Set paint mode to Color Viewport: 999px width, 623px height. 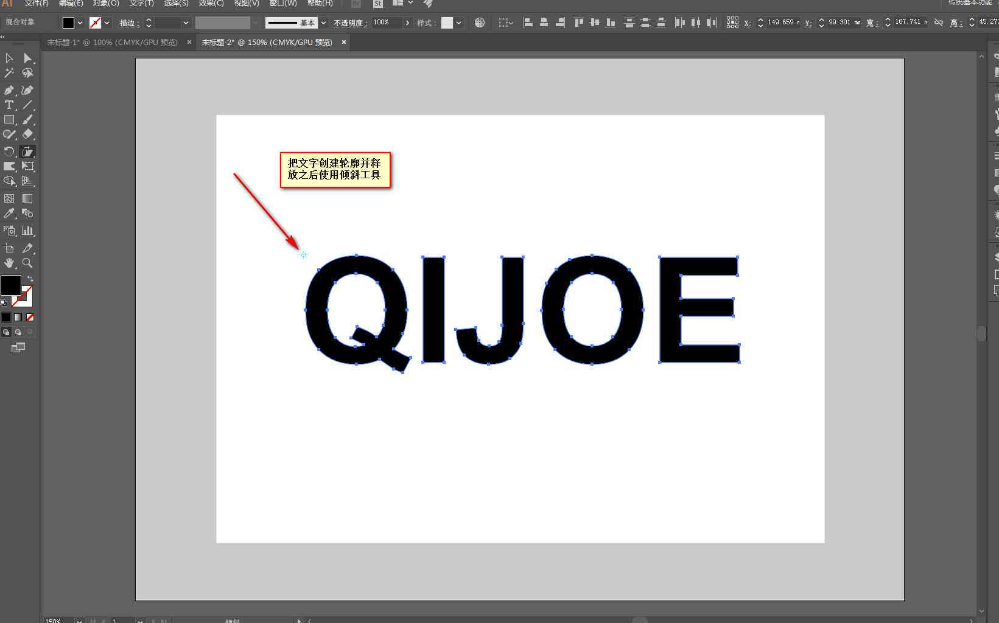coord(6,317)
